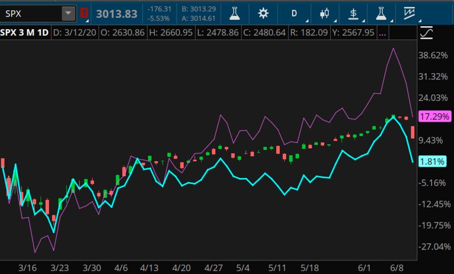Viewport: 454px width, 274px height.
Task: Click the 24.03% axis label
Action: (x=433, y=98)
